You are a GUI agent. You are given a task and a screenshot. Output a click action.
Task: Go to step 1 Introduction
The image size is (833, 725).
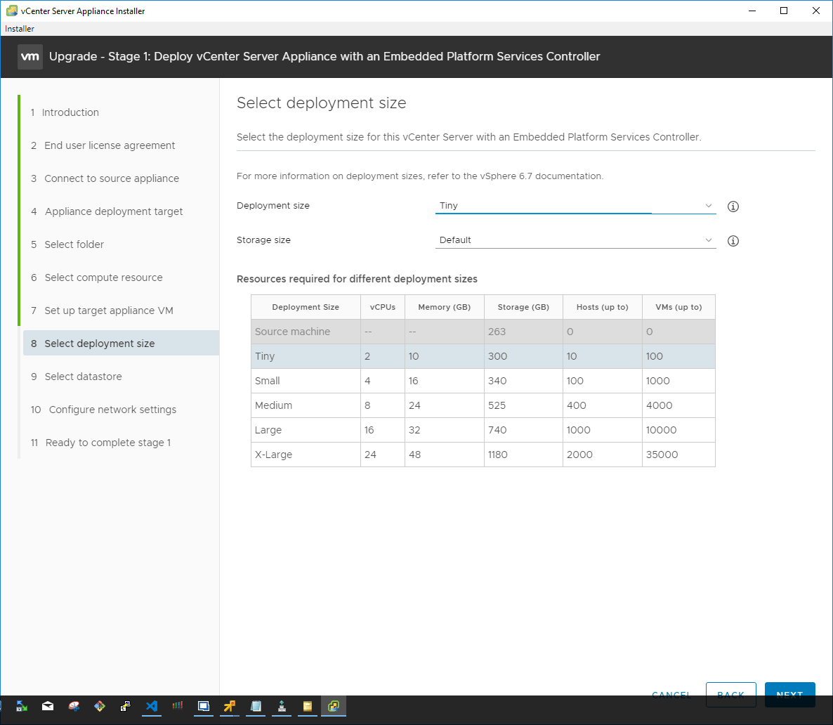(x=65, y=112)
